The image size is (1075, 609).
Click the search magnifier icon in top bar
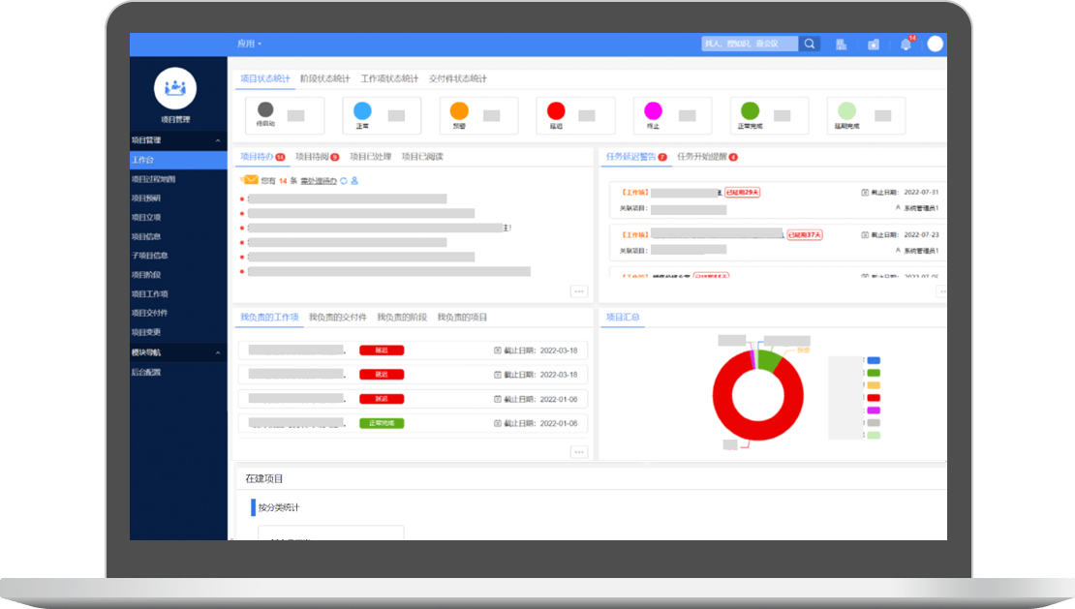click(810, 44)
